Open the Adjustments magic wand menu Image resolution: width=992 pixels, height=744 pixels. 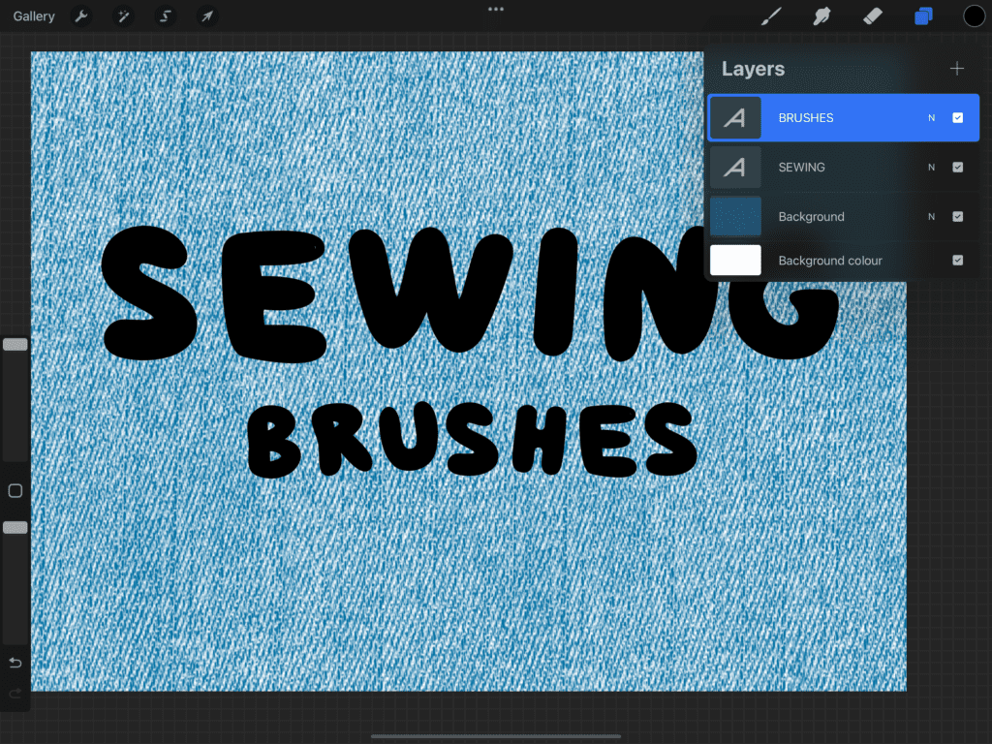[123, 16]
